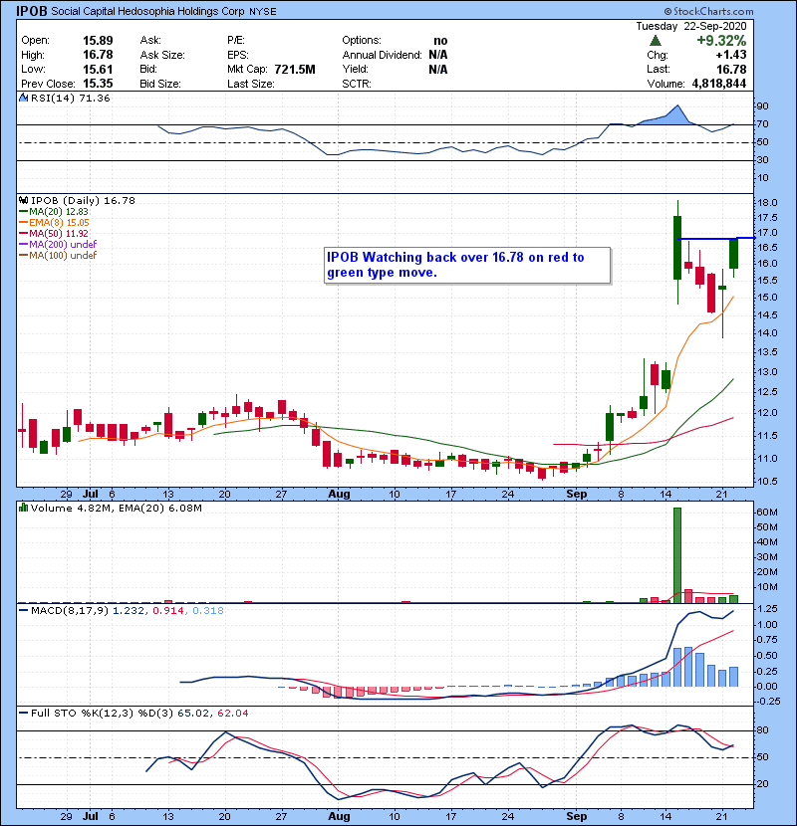Click the MA(20) 12.83 legend entry
Screen dimensions: 797x826
coord(58,211)
